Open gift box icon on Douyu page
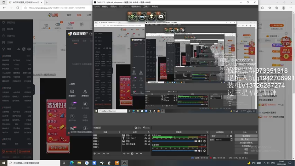The height and width of the screenshot is (166, 295). point(81,24)
